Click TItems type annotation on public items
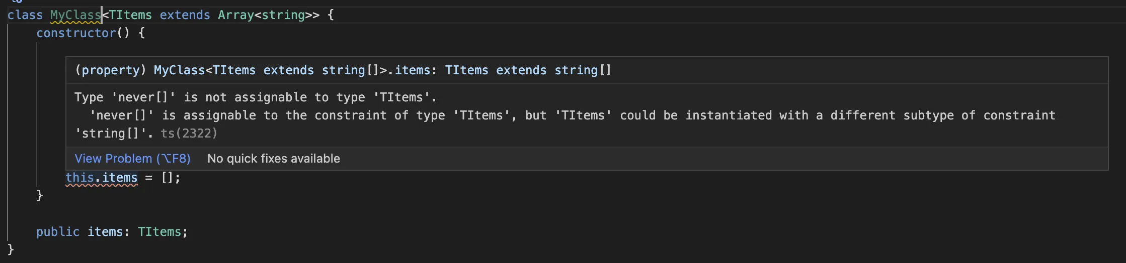This screenshot has height=263, width=1126. tap(159, 232)
